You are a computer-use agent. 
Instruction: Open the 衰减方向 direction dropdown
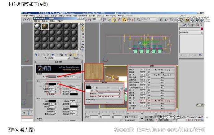coord(119,96)
